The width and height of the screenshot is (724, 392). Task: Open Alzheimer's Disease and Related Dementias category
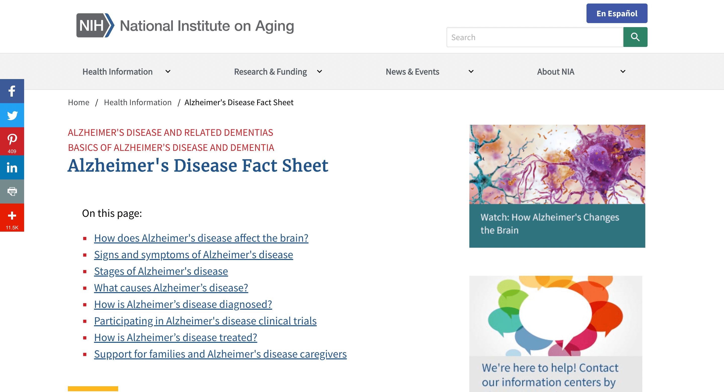pos(171,133)
